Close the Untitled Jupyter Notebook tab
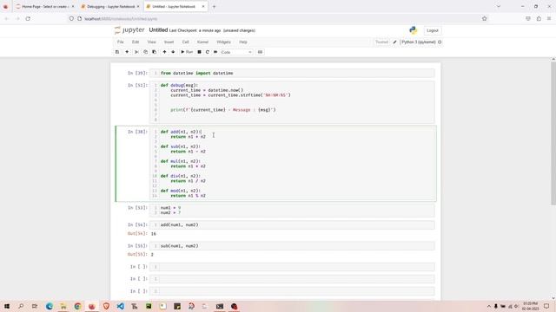Image resolution: width=556 pixels, height=312 pixels. [x=203, y=6]
